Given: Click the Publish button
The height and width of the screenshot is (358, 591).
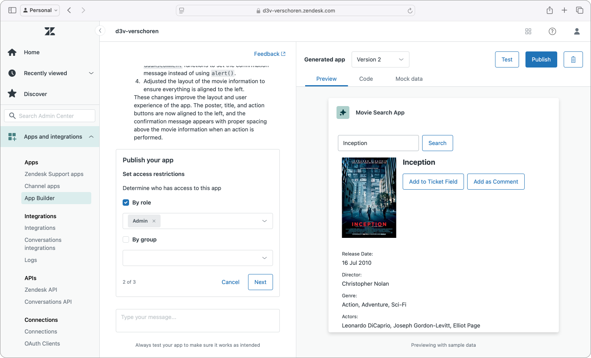Looking at the screenshot, I should pos(541,59).
